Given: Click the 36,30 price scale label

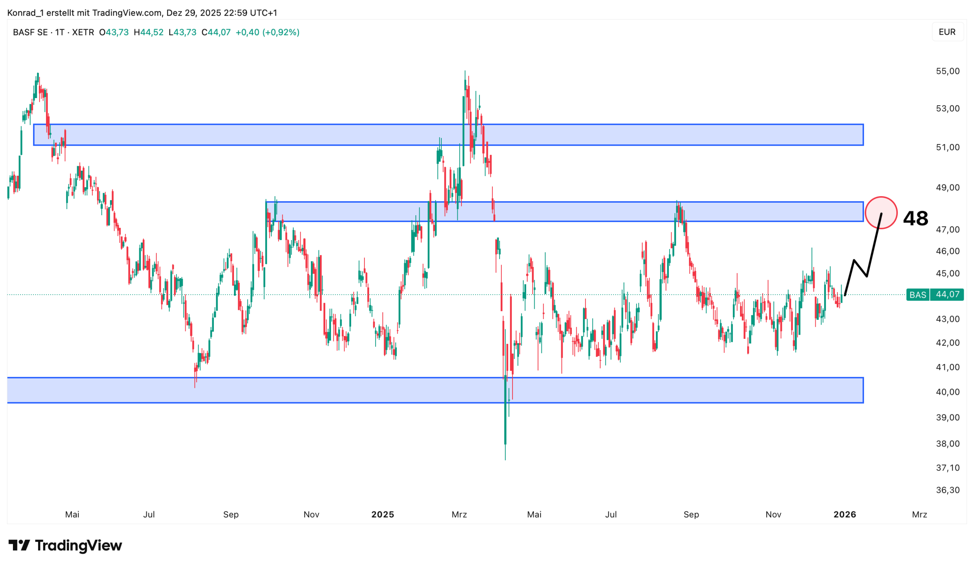Looking at the screenshot, I should 947,490.
